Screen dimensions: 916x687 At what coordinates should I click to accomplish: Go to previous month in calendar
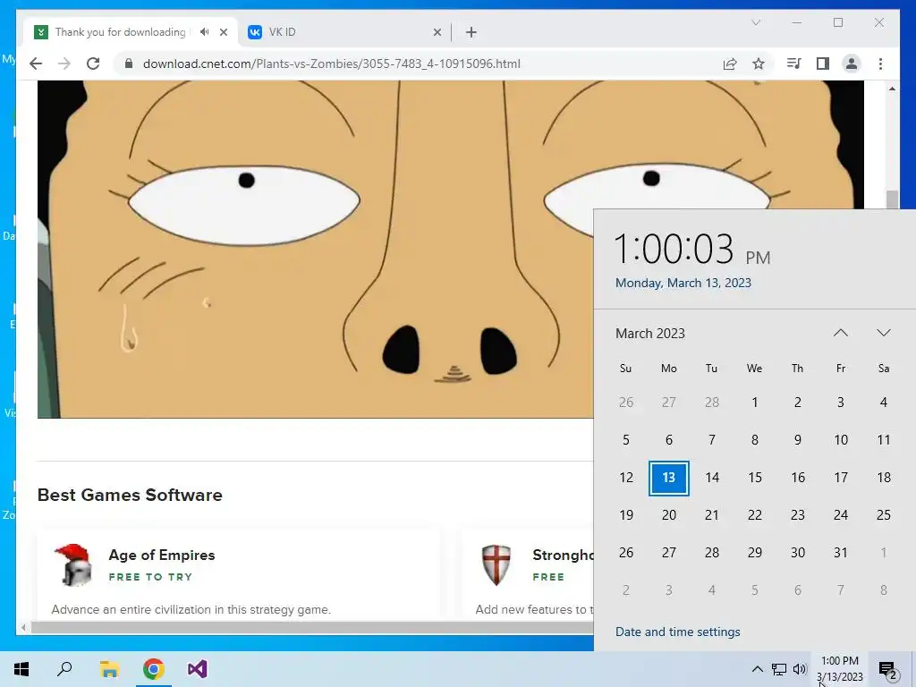click(840, 333)
